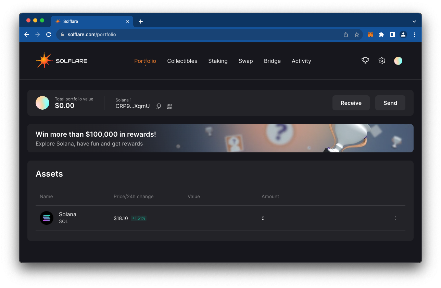The image size is (441, 288).
Task: Click the MetaMask extension icon
Action: point(370,35)
